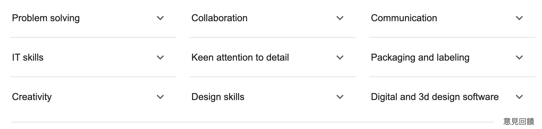This screenshot has width=542, height=129.
Task: Click the Creativity chevron arrow
Action: [x=160, y=97]
